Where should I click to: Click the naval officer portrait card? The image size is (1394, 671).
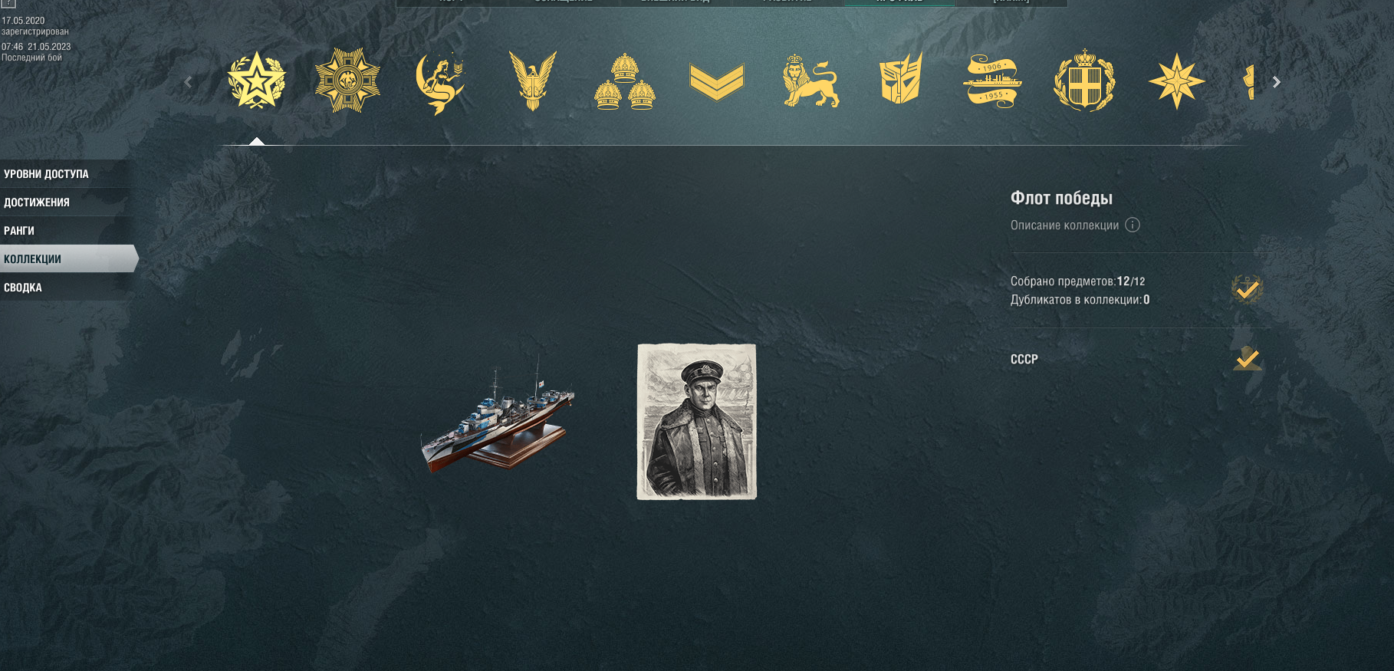coord(696,422)
